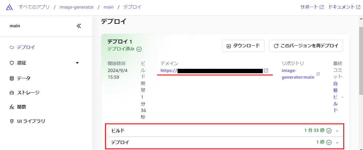This screenshot has height=150, width=363.
Task: Open the image-generator:main repository link
Action: pyautogui.click(x=298, y=74)
